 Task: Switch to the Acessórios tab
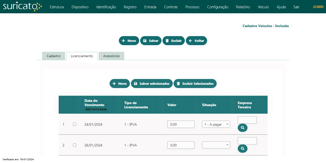click(x=111, y=56)
